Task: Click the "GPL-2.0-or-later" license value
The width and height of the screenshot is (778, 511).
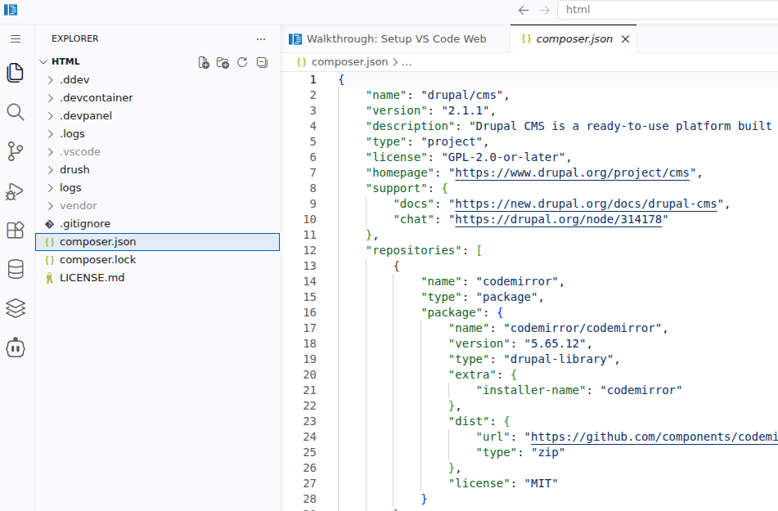Action: tap(503, 157)
